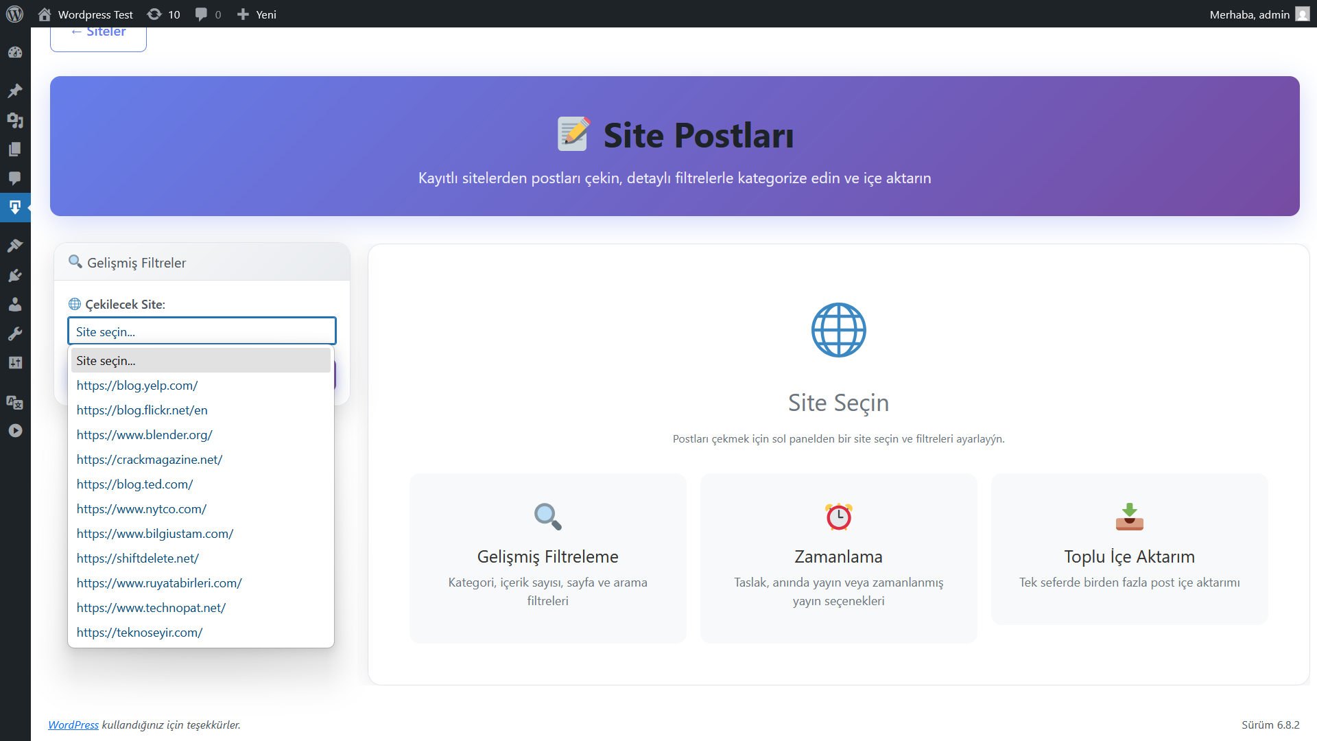Click the large globe icon above Site Seçin
This screenshot has width=1317, height=741.
point(839,330)
